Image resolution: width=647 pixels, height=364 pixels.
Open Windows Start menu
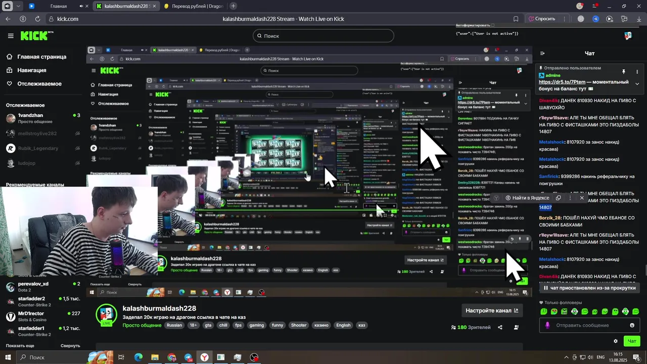pyautogui.click(x=8, y=357)
